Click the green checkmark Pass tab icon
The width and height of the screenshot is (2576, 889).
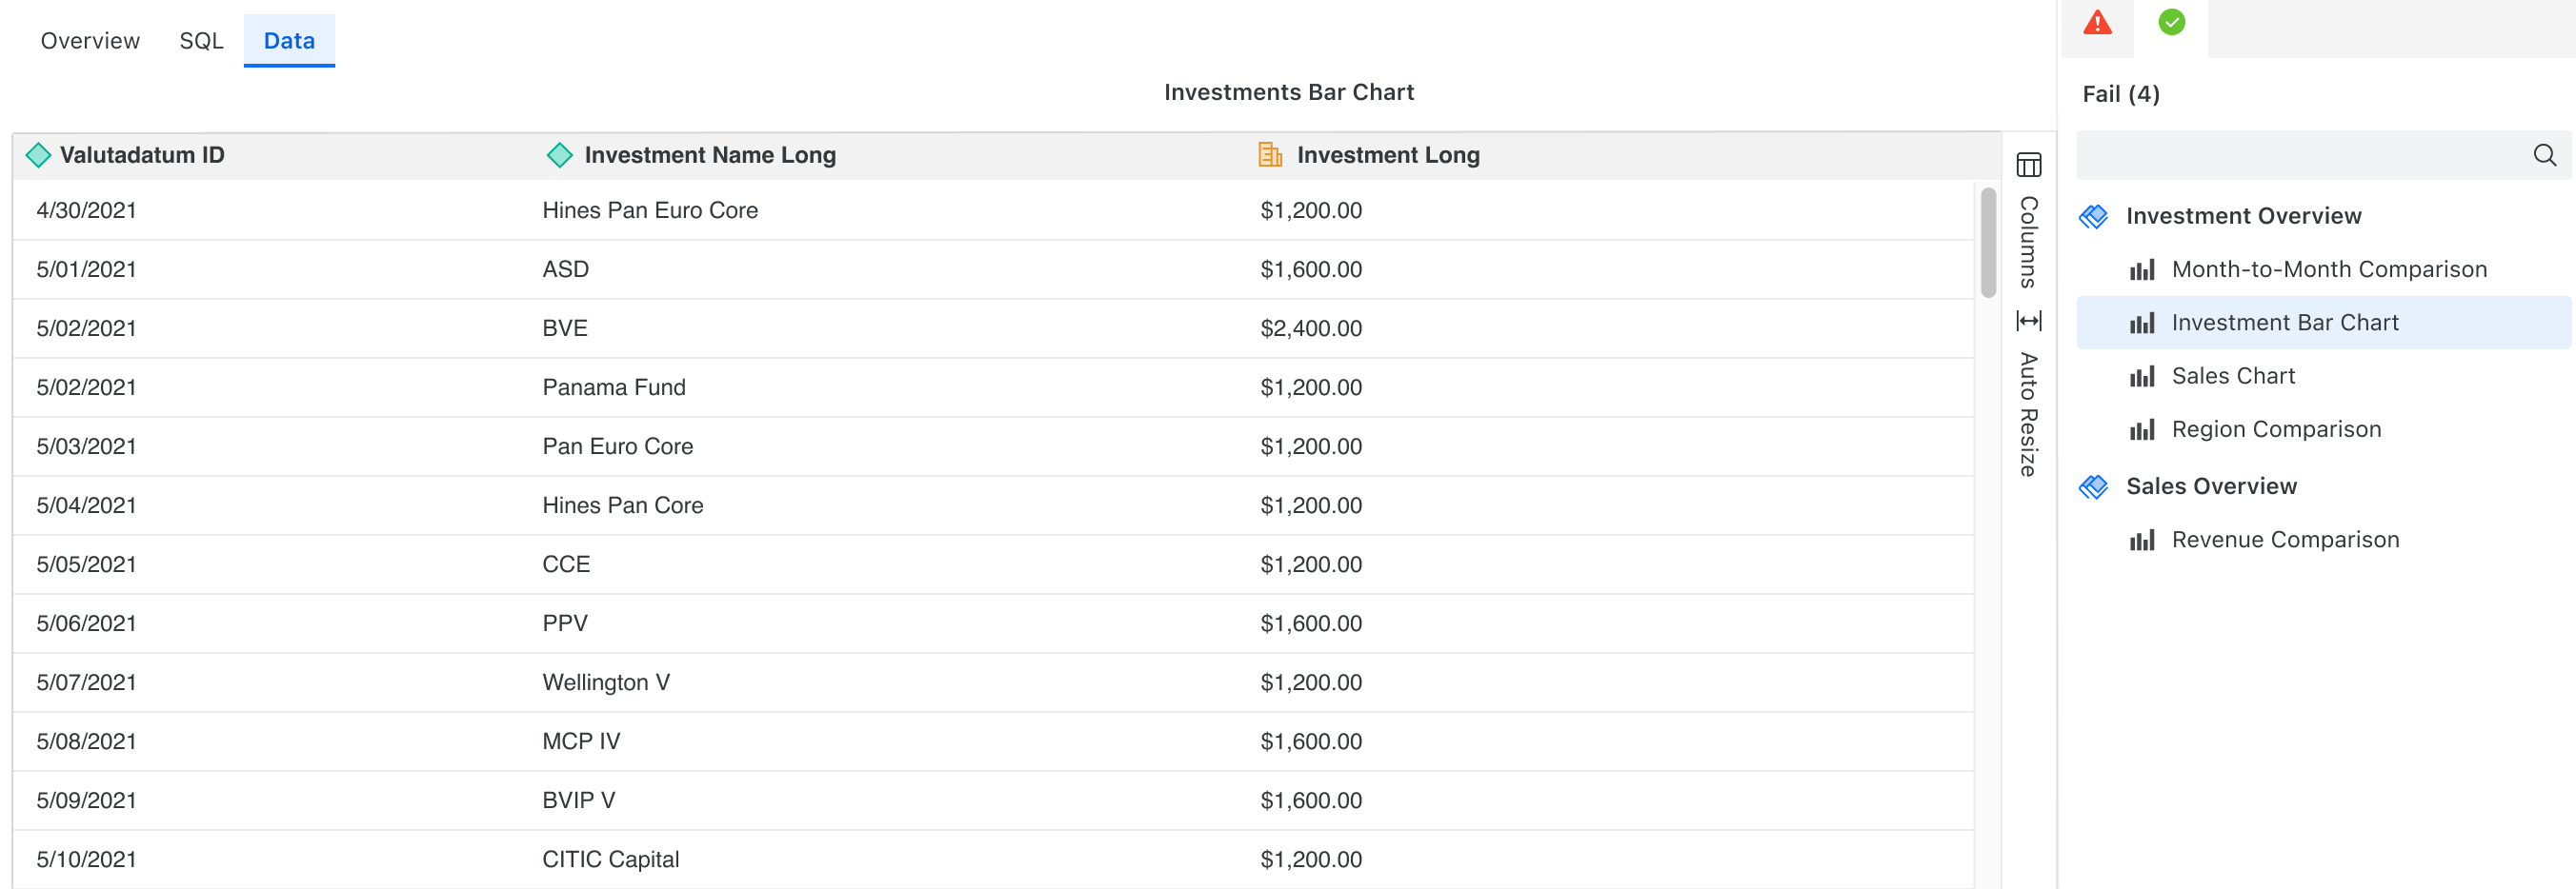click(x=2171, y=23)
